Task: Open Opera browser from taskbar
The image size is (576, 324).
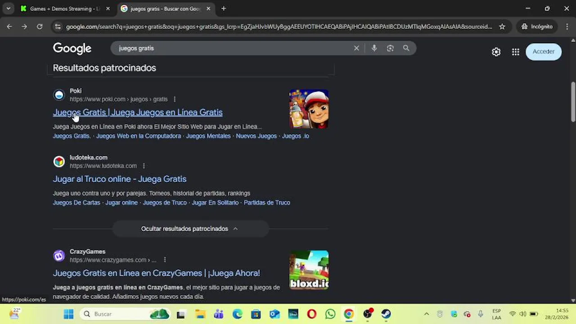Action: pos(311,314)
